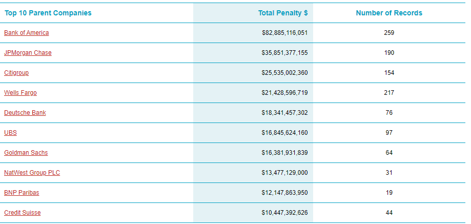Click Wells Fargo record count 217
The image size is (471, 224).
[x=389, y=93]
